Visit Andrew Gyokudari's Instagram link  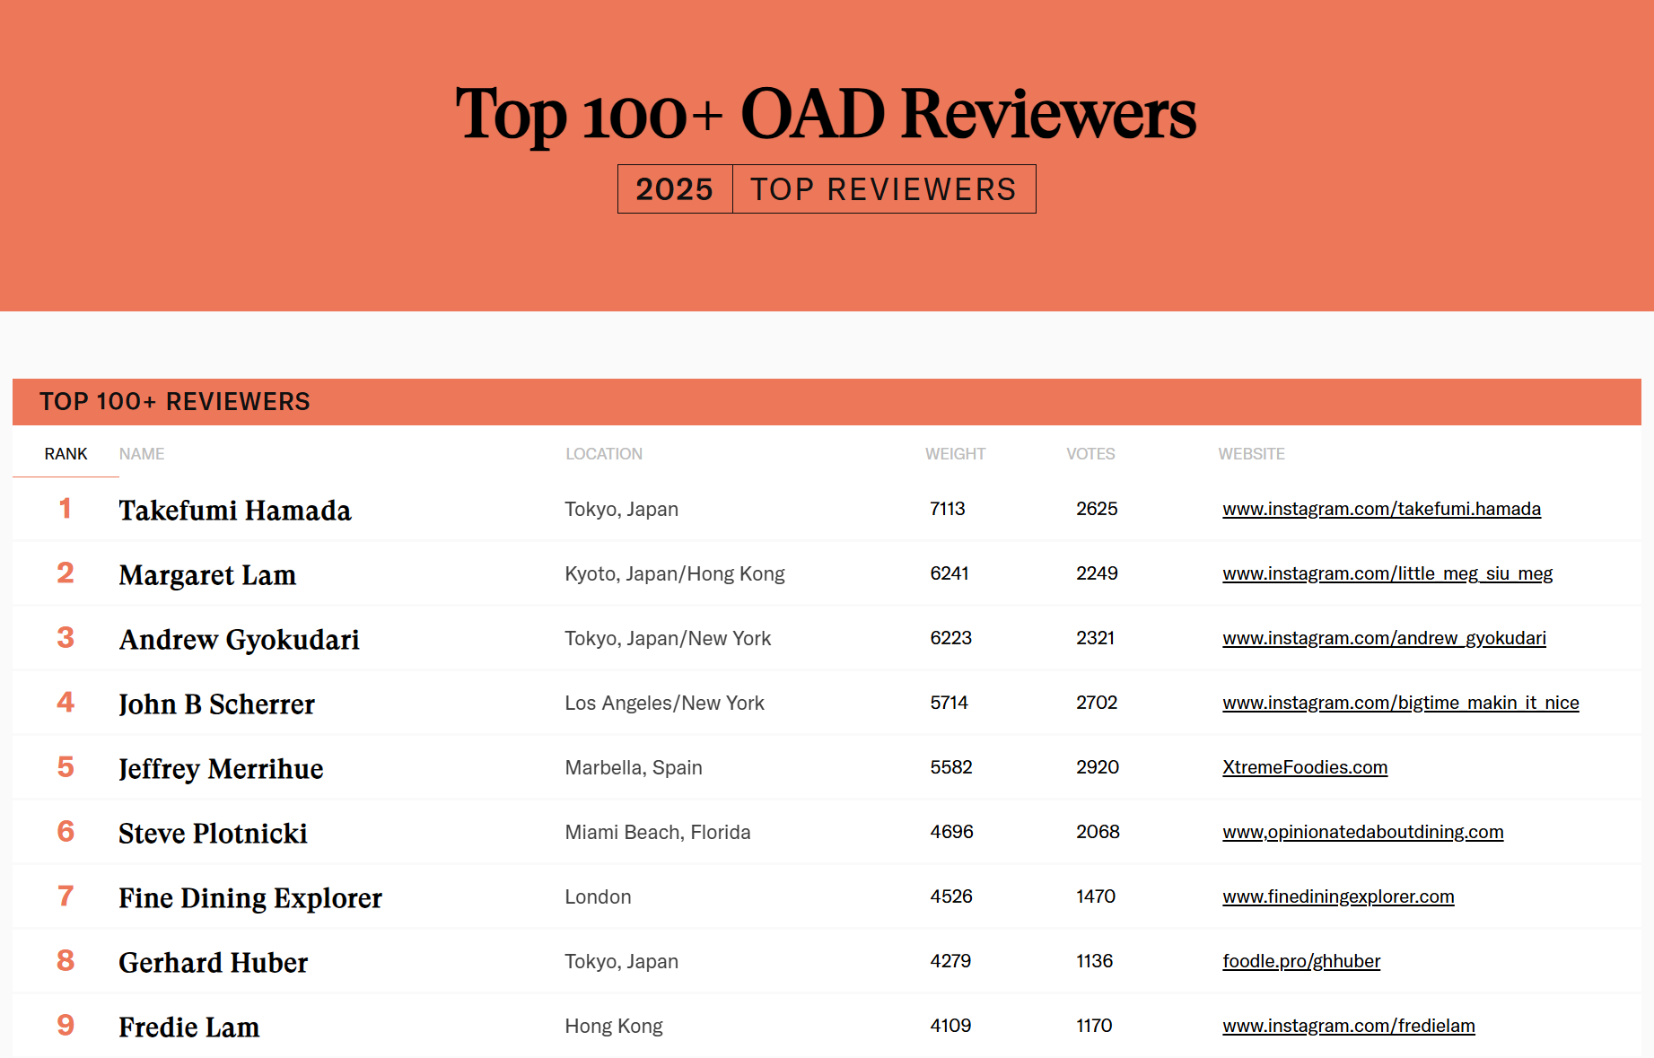tap(1383, 638)
